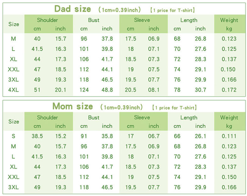
Task: Click the Mom size title
Action: coord(73,106)
